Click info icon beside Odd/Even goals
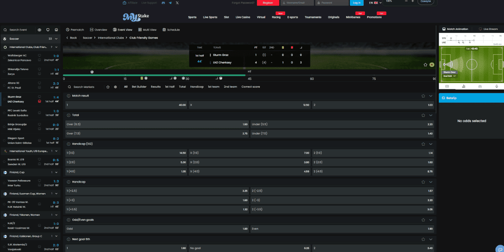The image size is (504, 252). pyautogui.click(x=68, y=220)
